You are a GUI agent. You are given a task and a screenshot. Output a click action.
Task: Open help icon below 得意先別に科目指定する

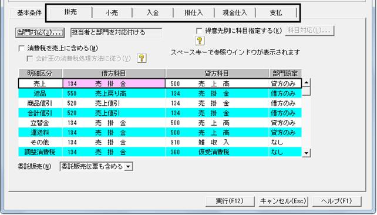point(200,41)
